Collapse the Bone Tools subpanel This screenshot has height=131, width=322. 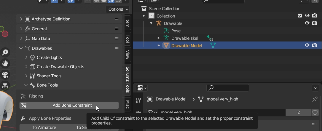[26, 85]
